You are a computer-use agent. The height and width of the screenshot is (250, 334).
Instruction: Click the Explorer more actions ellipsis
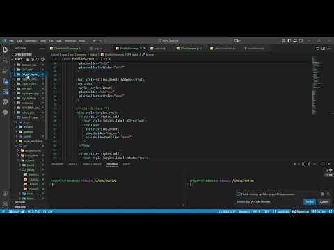(42, 48)
